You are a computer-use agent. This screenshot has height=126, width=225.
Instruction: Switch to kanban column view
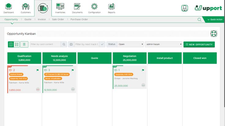coord(11,44)
